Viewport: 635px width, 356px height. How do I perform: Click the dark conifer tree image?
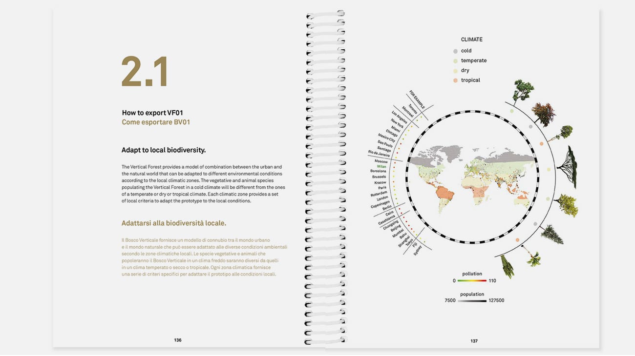click(552, 234)
